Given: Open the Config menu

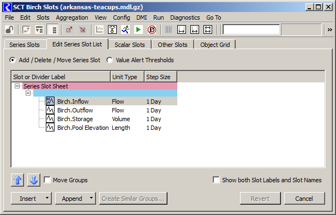Looking at the screenshot, I should tap(122, 17).
